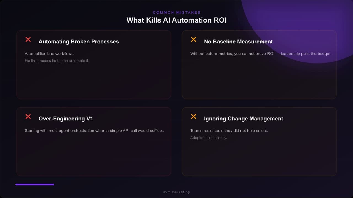Click the text "Adoption fails silently."

[x=208, y=137]
